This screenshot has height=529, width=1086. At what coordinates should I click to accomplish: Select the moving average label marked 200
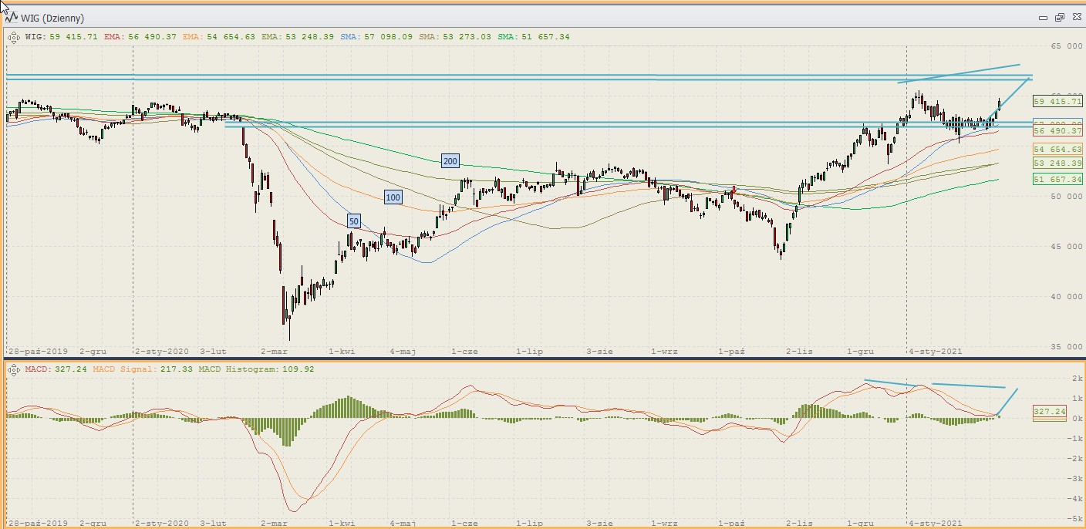tap(450, 161)
